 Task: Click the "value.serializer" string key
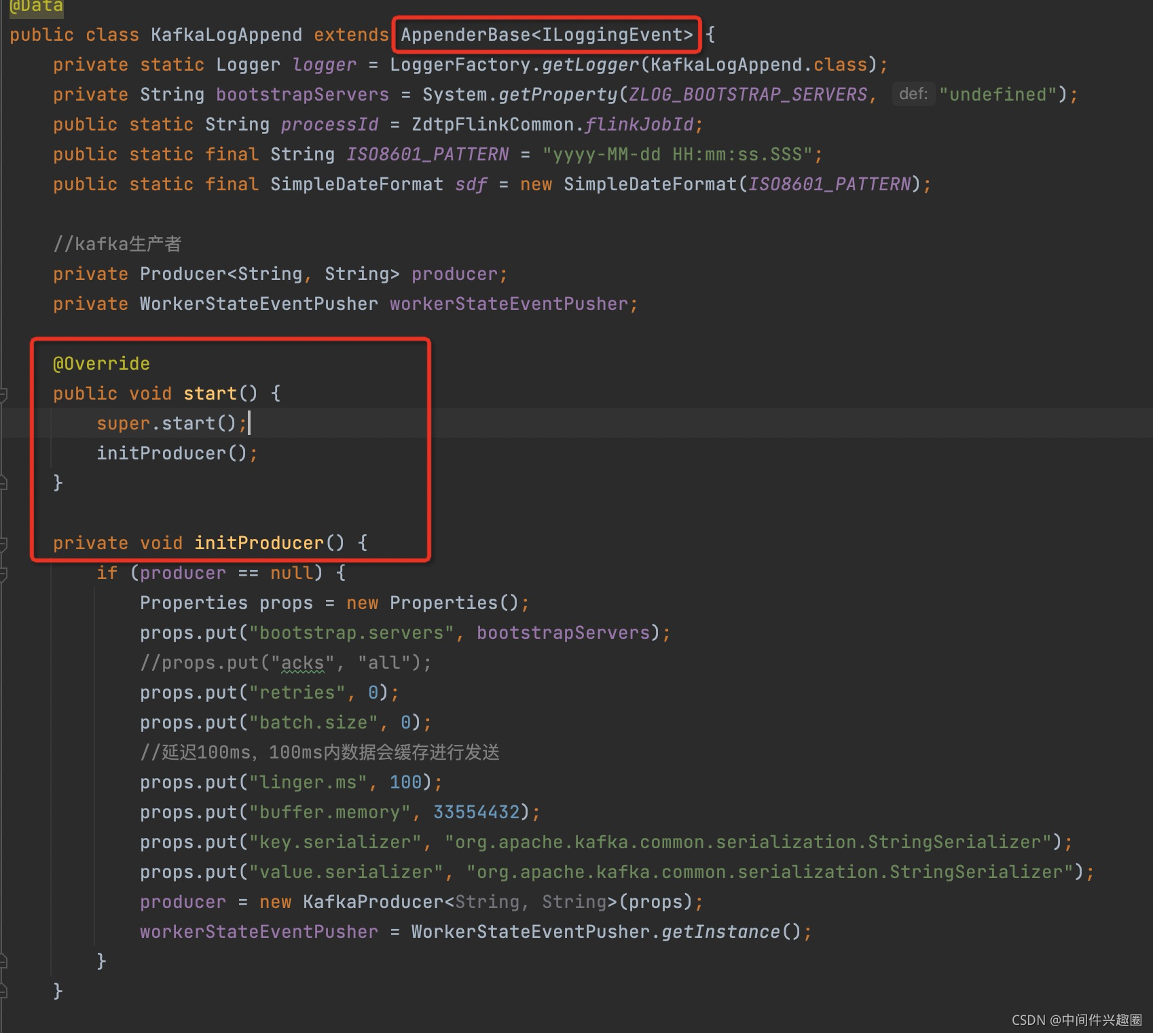coord(346,872)
